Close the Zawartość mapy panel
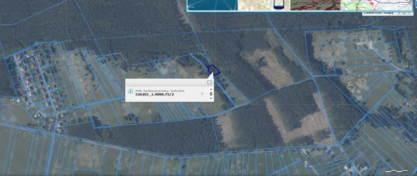This screenshot has width=417, height=176. (409, 13)
